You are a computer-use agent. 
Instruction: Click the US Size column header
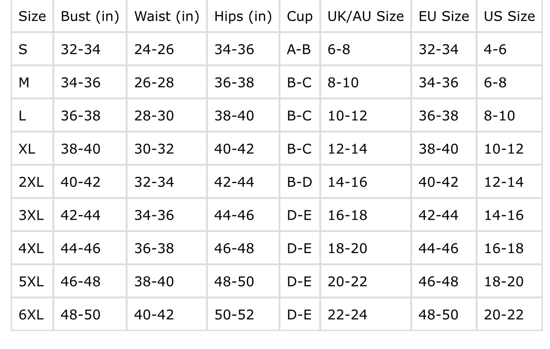tap(509, 16)
